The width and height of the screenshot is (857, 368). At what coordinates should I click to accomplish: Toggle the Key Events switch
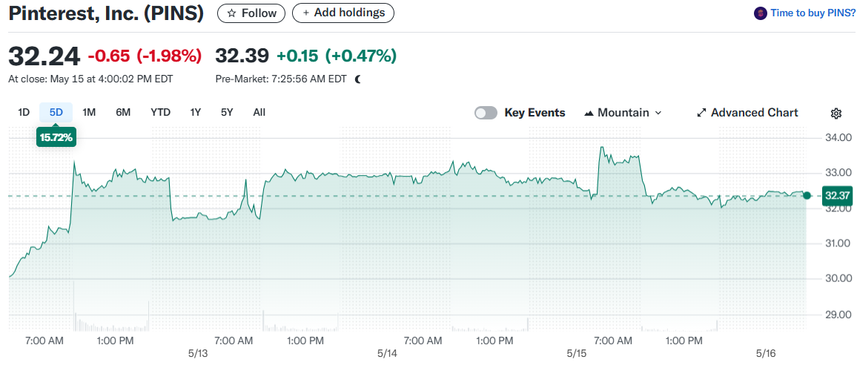point(486,113)
